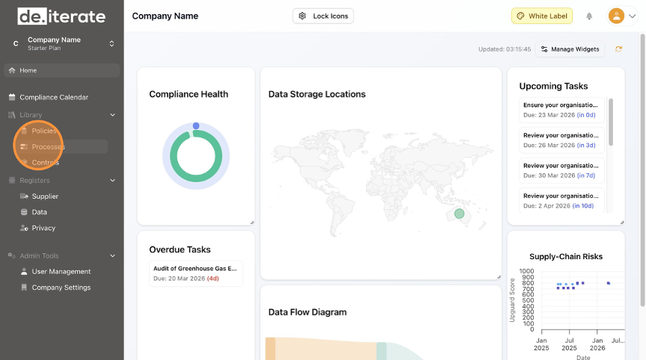Click the green marker on world map

pyautogui.click(x=459, y=214)
